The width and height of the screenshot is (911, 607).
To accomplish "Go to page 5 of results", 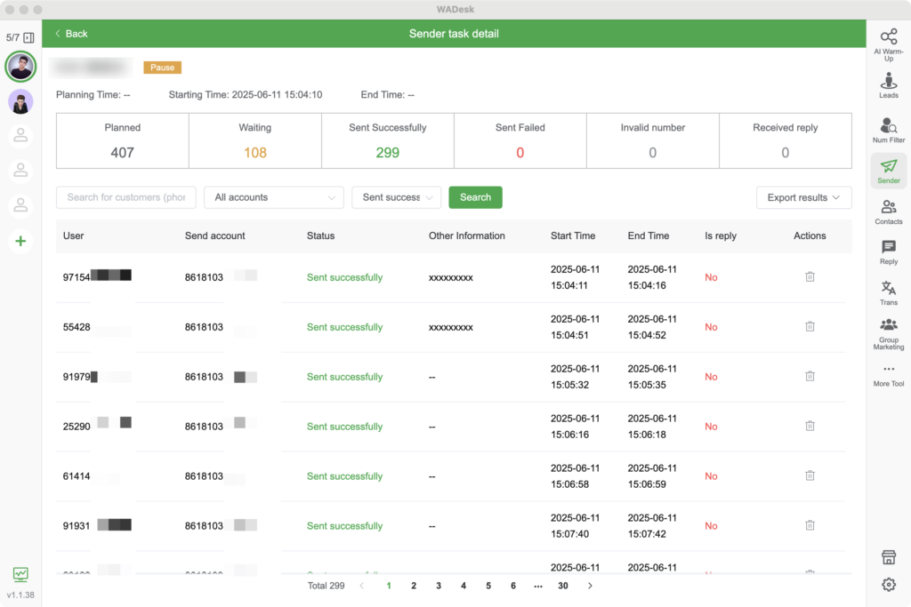I will coord(488,586).
